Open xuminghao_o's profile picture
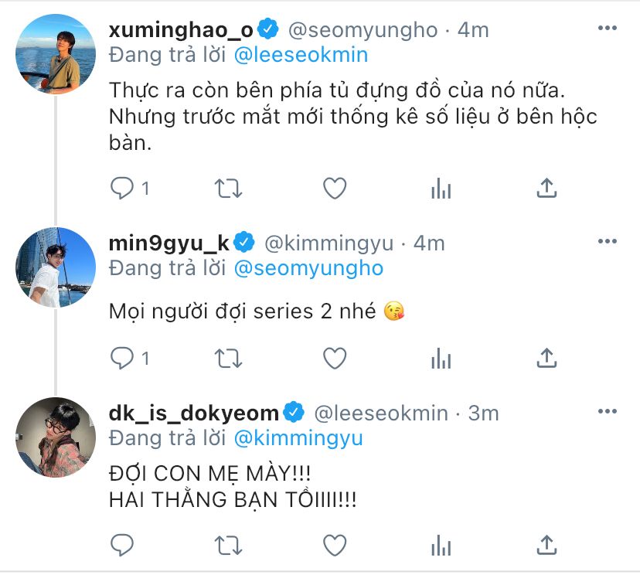 56,54
